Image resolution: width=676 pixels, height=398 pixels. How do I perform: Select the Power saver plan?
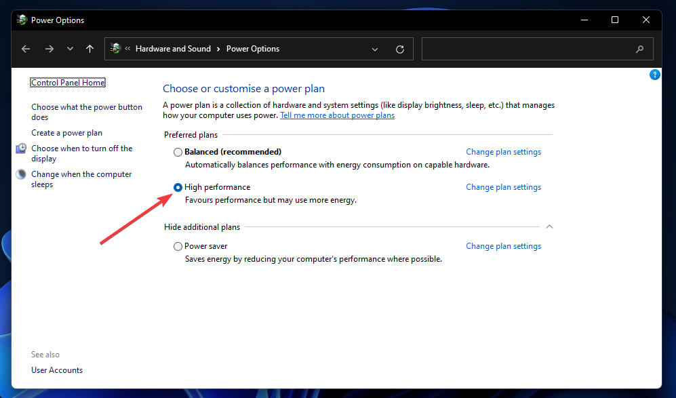pyautogui.click(x=177, y=245)
